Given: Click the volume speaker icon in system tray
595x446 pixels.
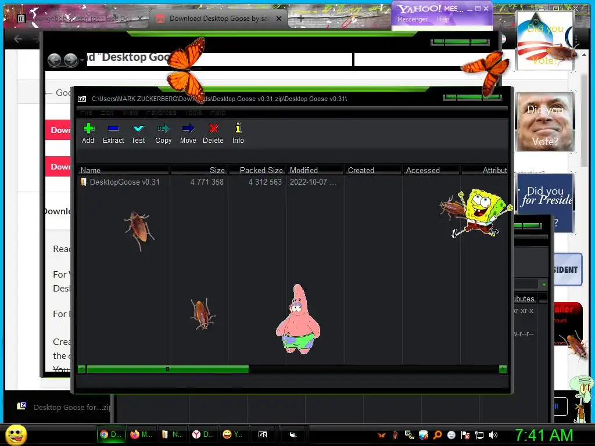Looking at the screenshot, I should click(x=493, y=435).
